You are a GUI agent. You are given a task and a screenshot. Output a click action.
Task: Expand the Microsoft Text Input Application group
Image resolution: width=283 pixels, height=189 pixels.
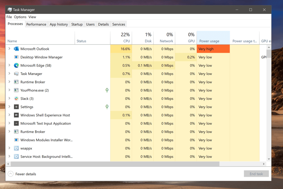tap(9, 123)
